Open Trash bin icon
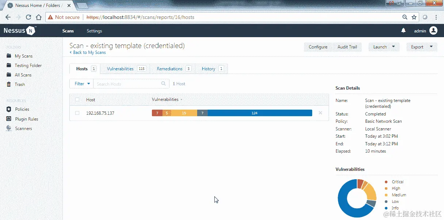Screen dimensions: 444x220 9,84
